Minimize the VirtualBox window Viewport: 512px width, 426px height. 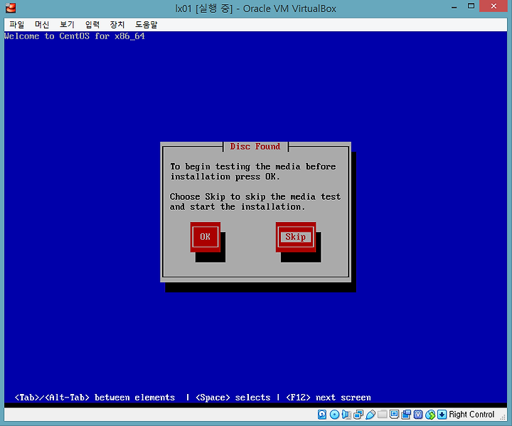[454, 7]
